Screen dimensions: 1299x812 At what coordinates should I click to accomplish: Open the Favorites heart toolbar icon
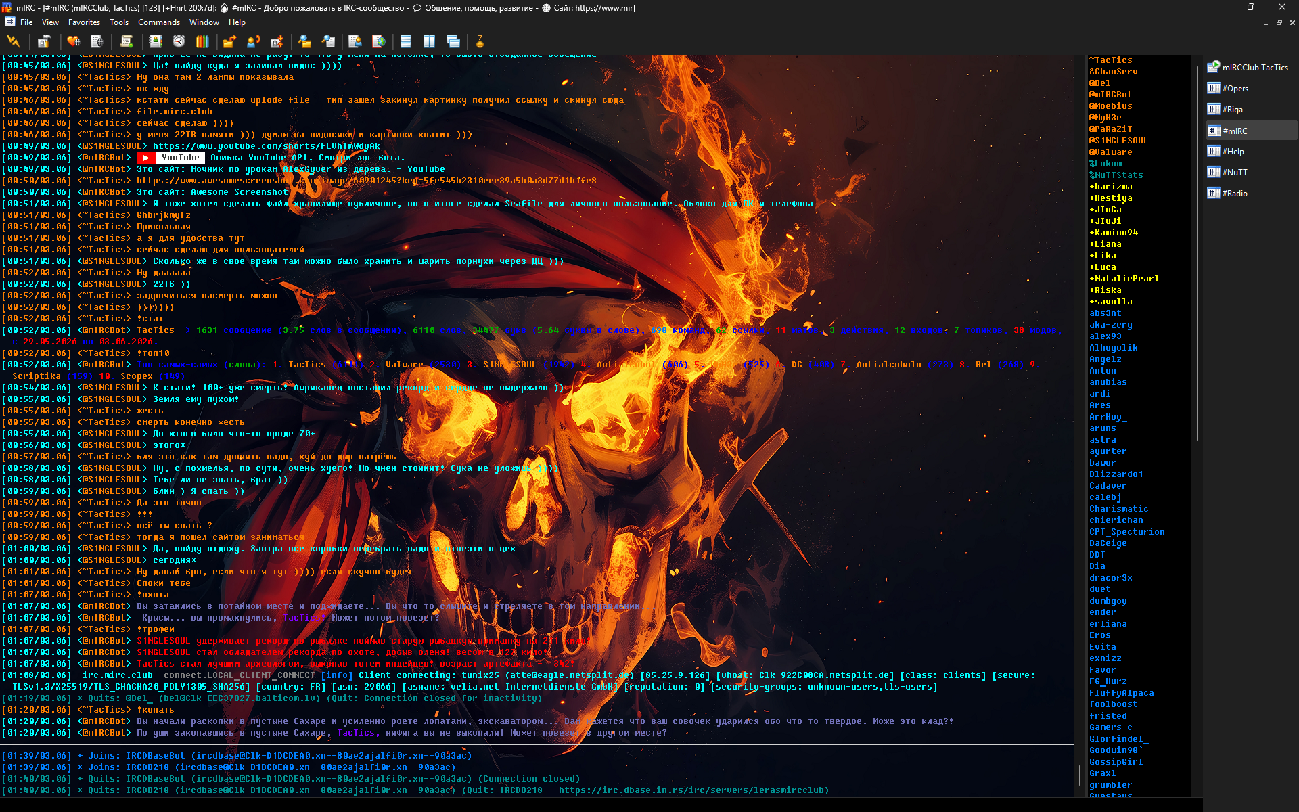(x=74, y=41)
